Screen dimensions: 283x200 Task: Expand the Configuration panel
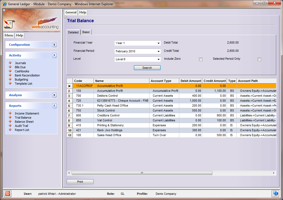point(54,45)
